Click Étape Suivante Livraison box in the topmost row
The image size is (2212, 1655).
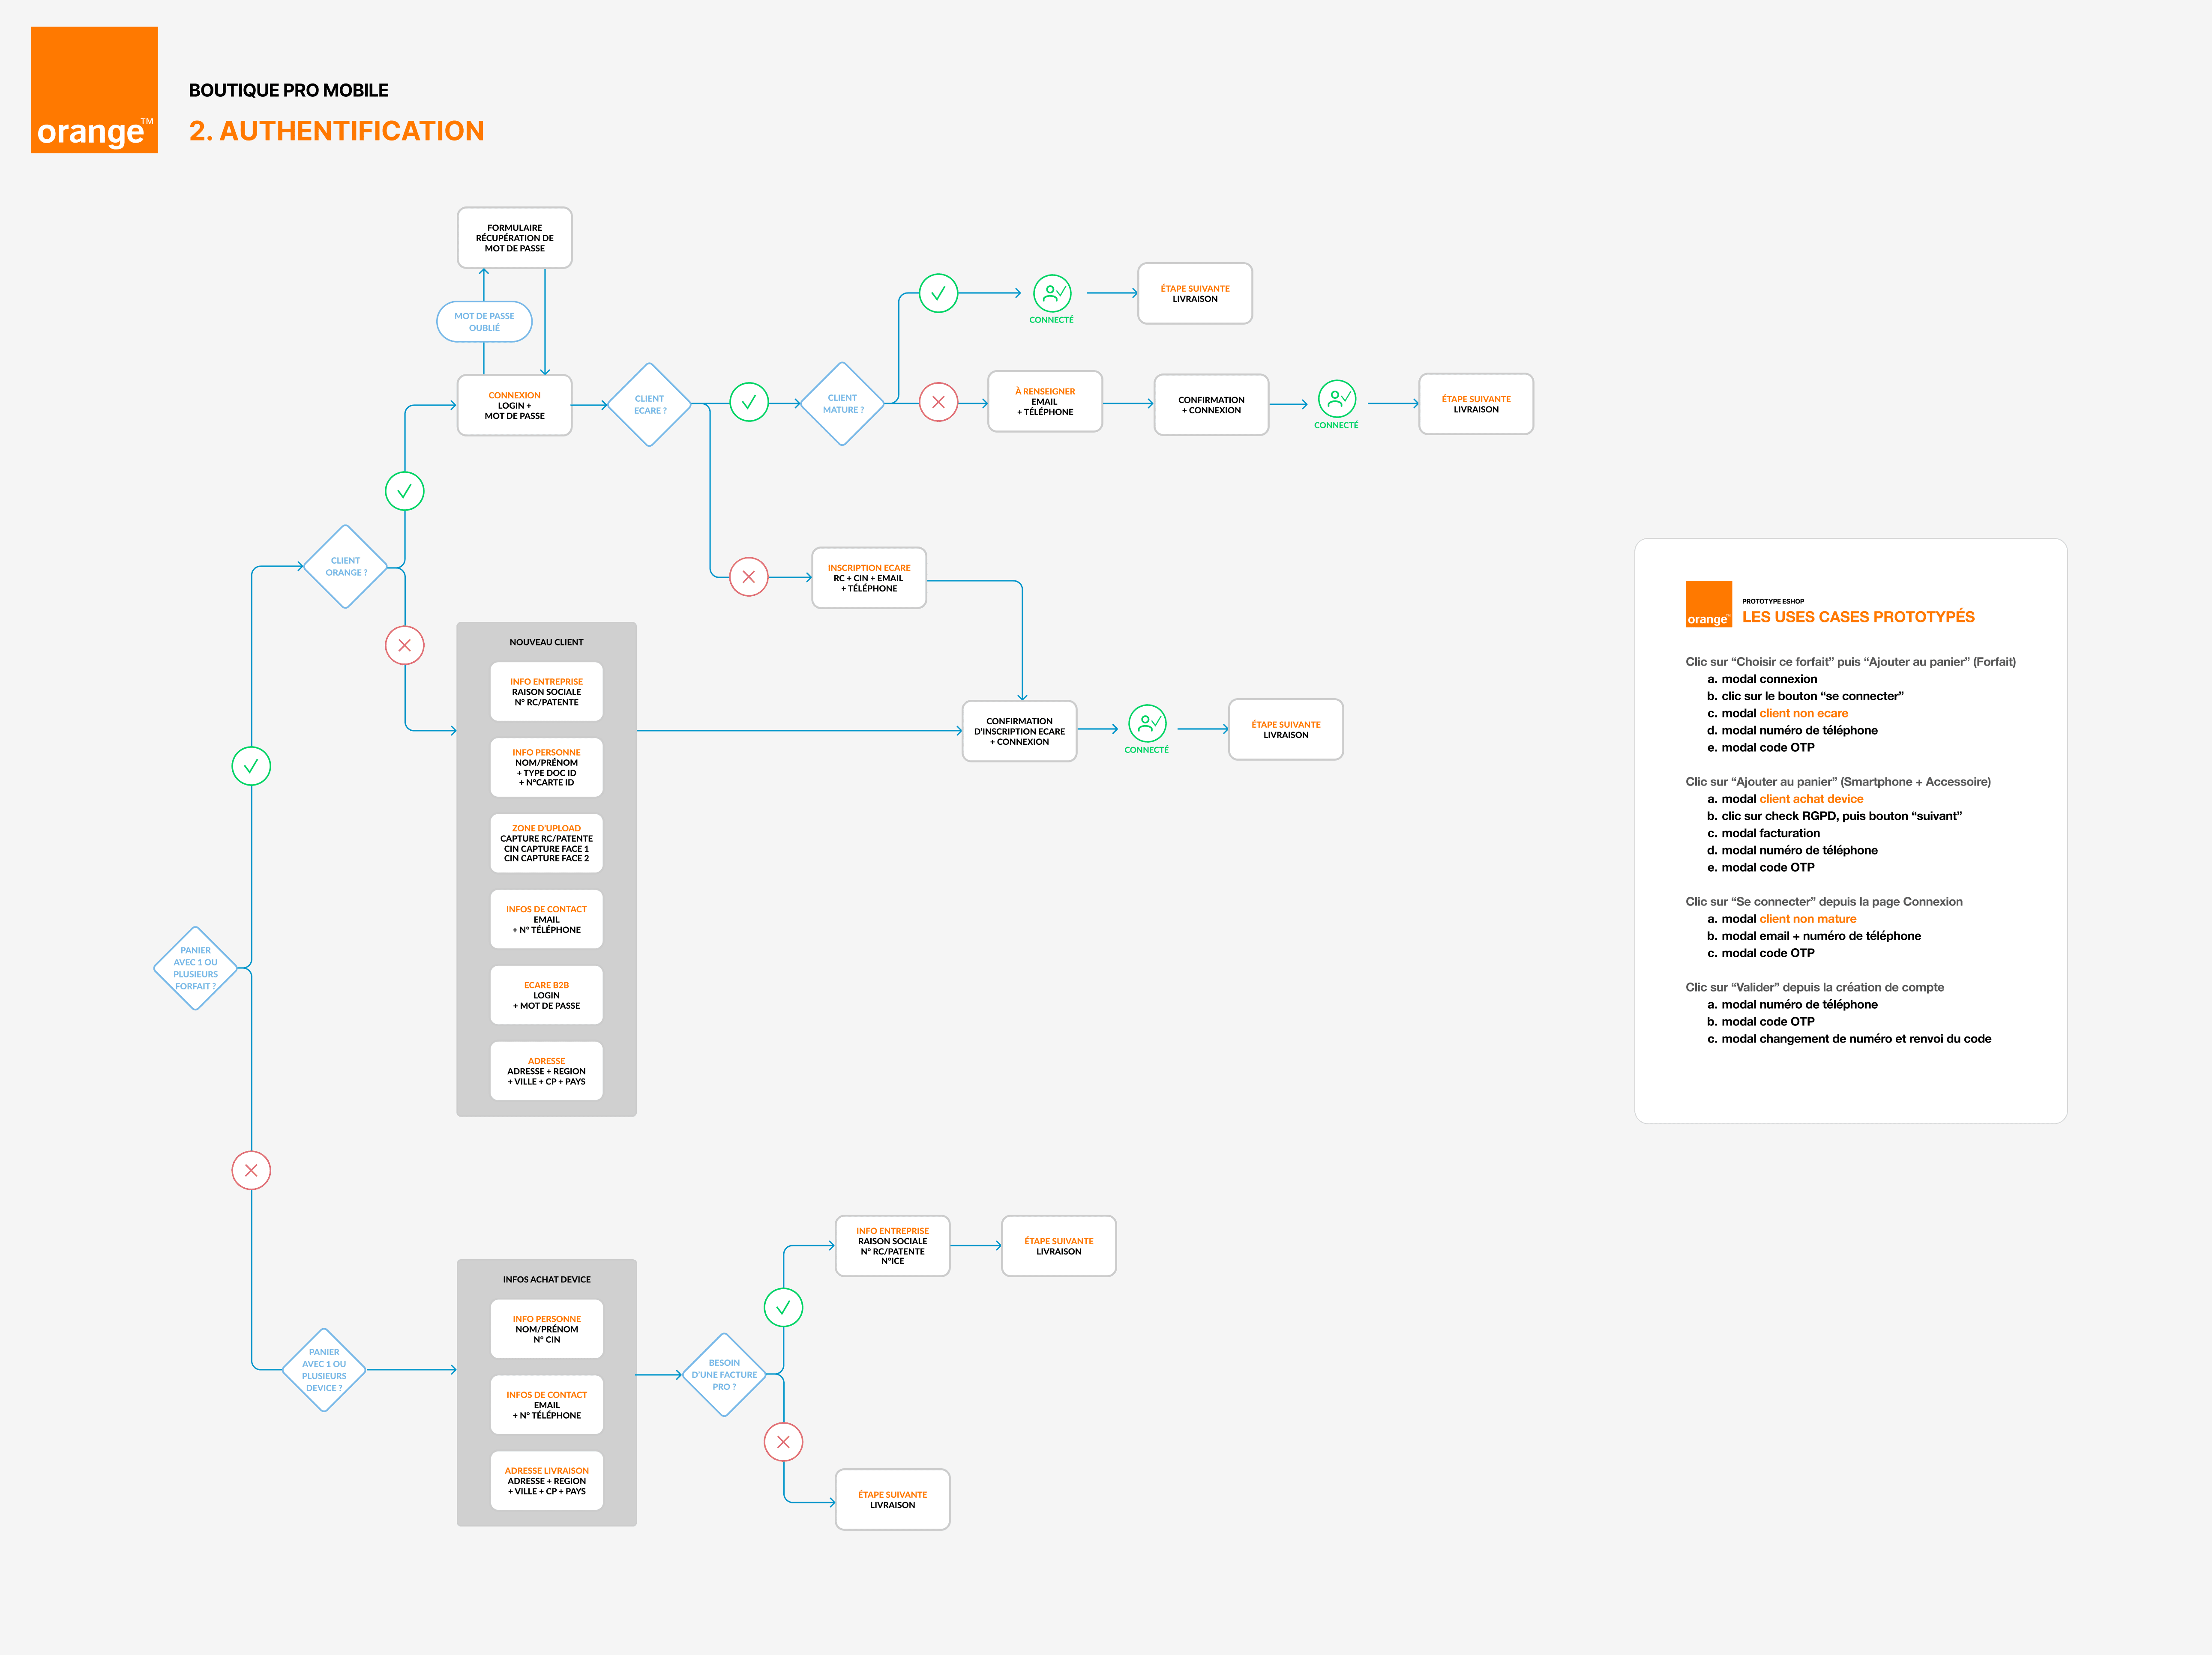[1195, 294]
